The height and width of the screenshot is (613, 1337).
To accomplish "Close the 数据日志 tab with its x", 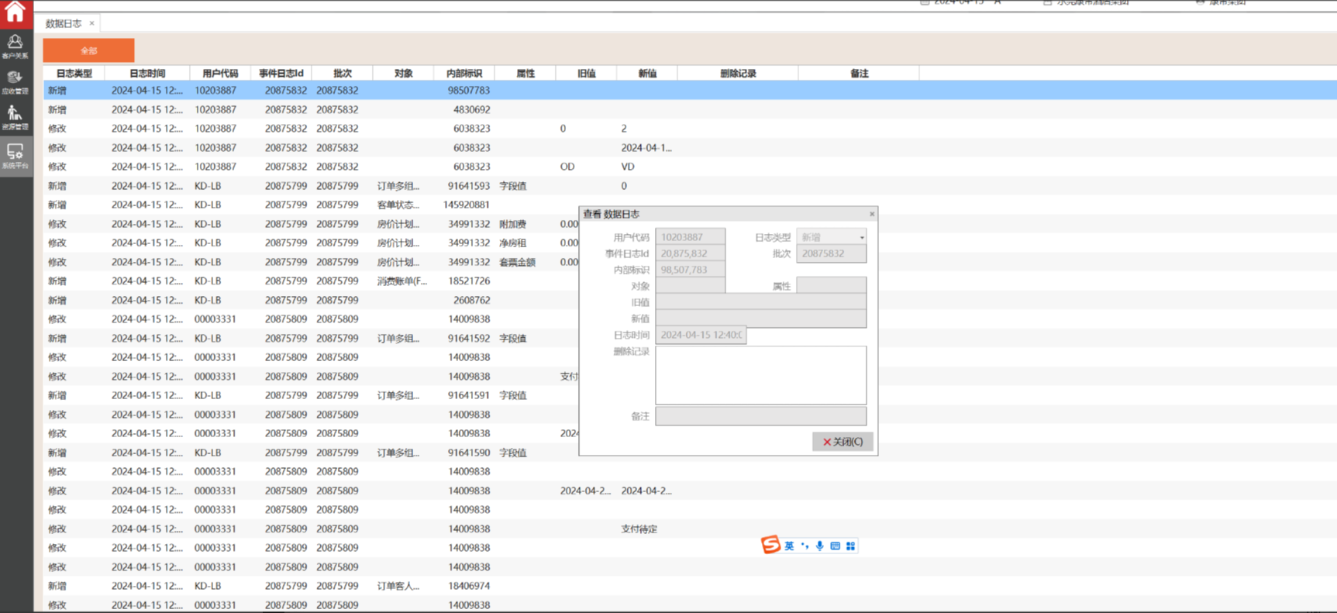I will pyautogui.click(x=91, y=23).
